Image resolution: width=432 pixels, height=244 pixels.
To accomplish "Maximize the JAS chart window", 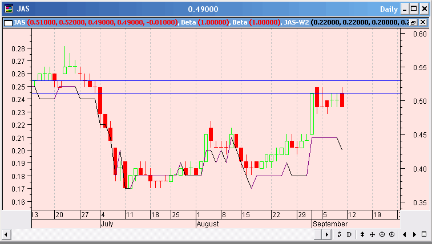I will pyautogui.click(x=414, y=9).
